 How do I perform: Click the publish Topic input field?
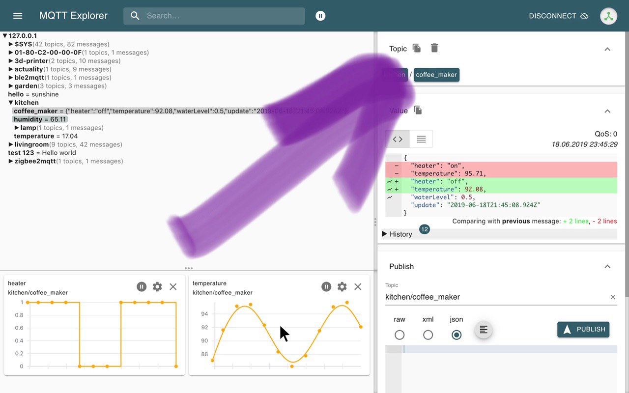point(495,297)
